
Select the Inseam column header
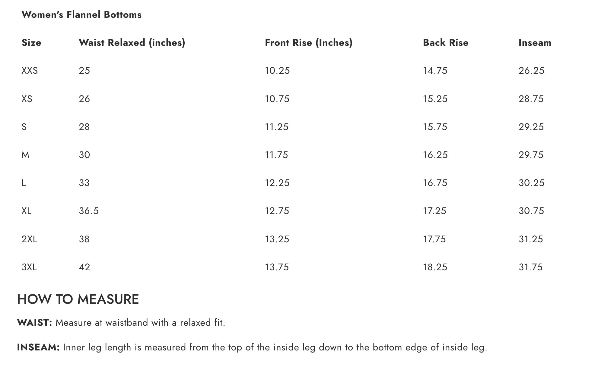click(535, 43)
